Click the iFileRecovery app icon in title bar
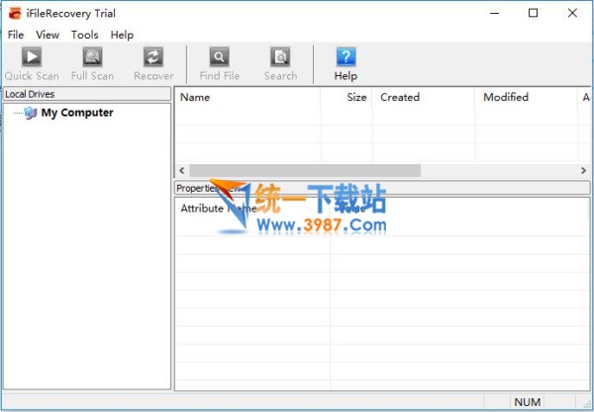This screenshot has height=412, width=594. (15, 13)
